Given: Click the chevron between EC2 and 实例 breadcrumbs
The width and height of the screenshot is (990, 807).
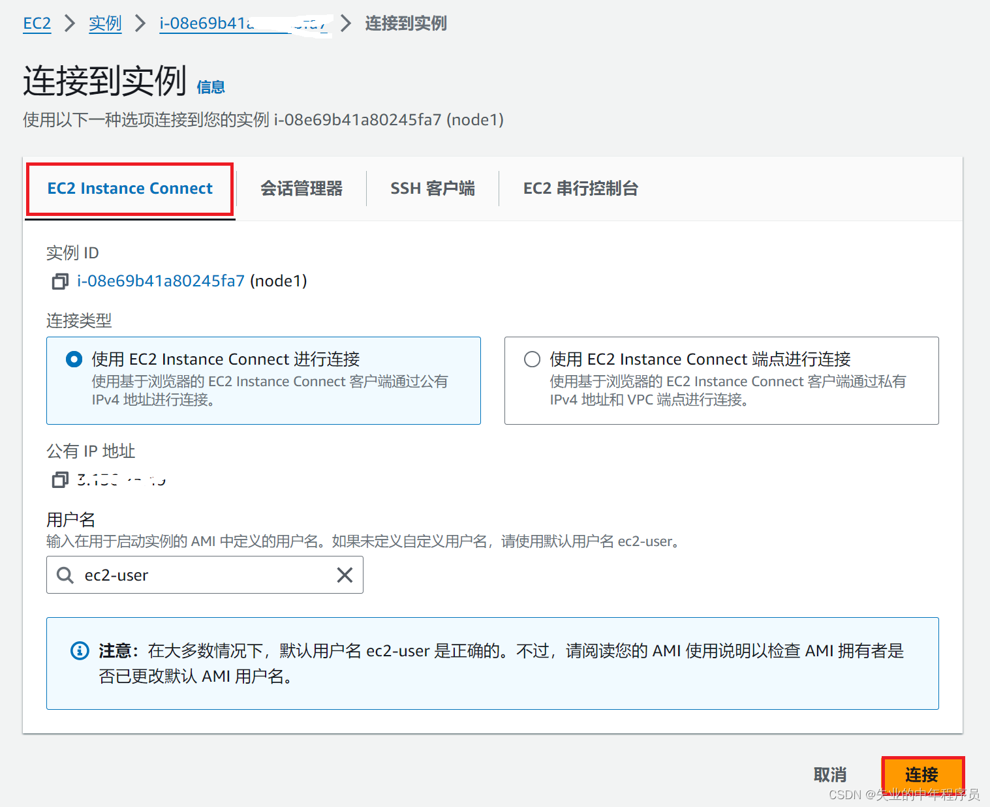Looking at the screenshot, I should pyautogui.click(x=69, y=23).
